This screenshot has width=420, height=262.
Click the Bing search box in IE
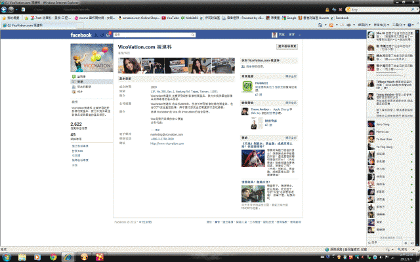378,10
